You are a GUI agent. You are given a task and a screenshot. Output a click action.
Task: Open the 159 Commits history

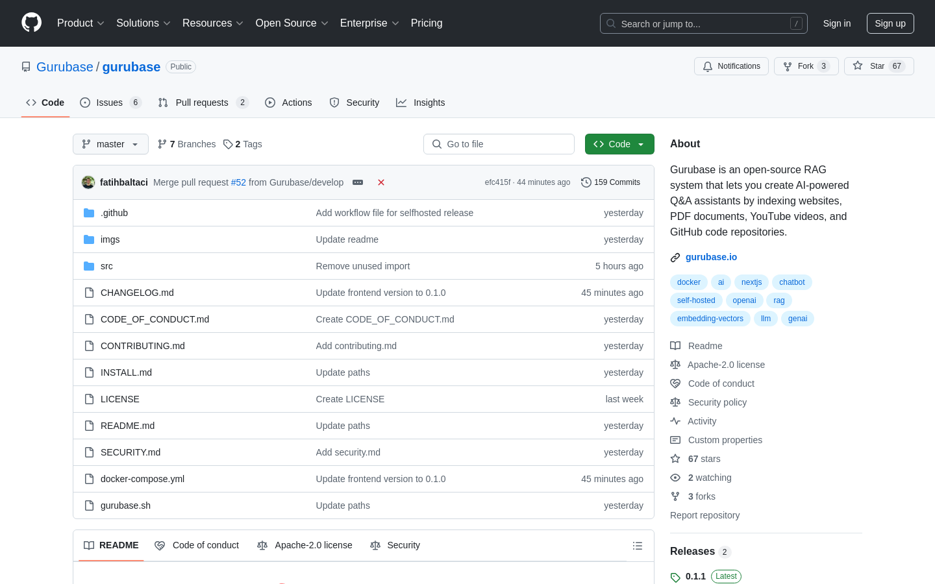(611, 182)
